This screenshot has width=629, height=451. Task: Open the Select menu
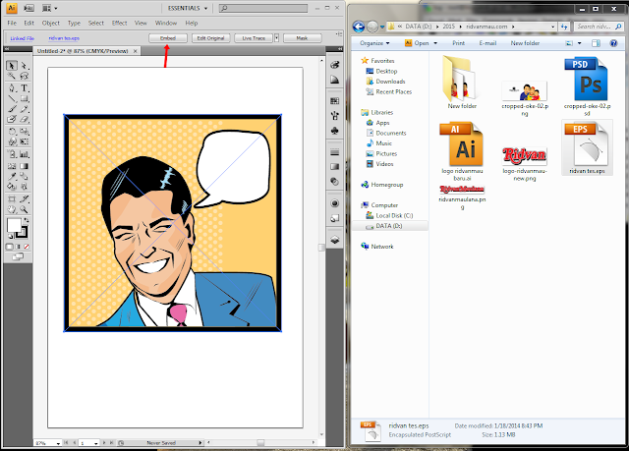click(x=96, y=23)
